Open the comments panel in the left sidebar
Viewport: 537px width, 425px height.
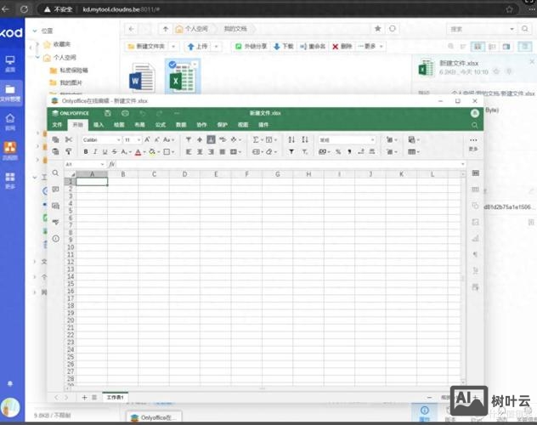point(55,189)
